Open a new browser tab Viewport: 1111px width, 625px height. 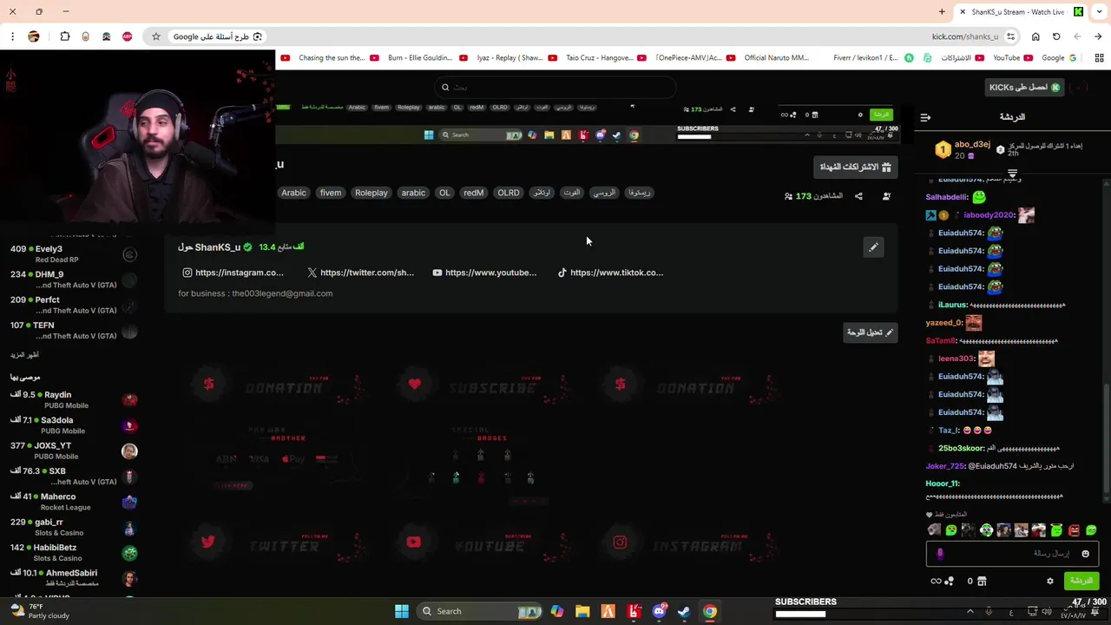[942, 12]
